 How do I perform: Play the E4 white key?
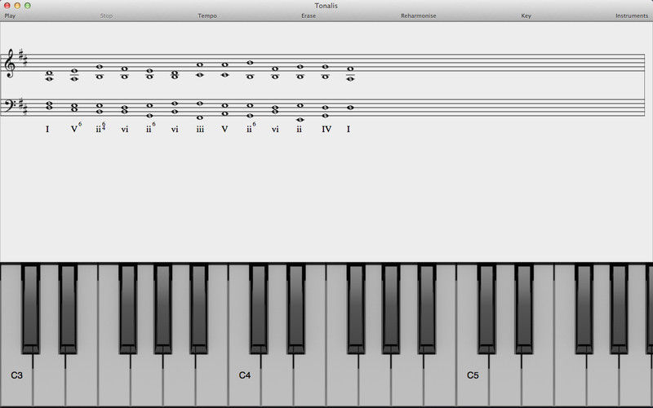(309, 379)
